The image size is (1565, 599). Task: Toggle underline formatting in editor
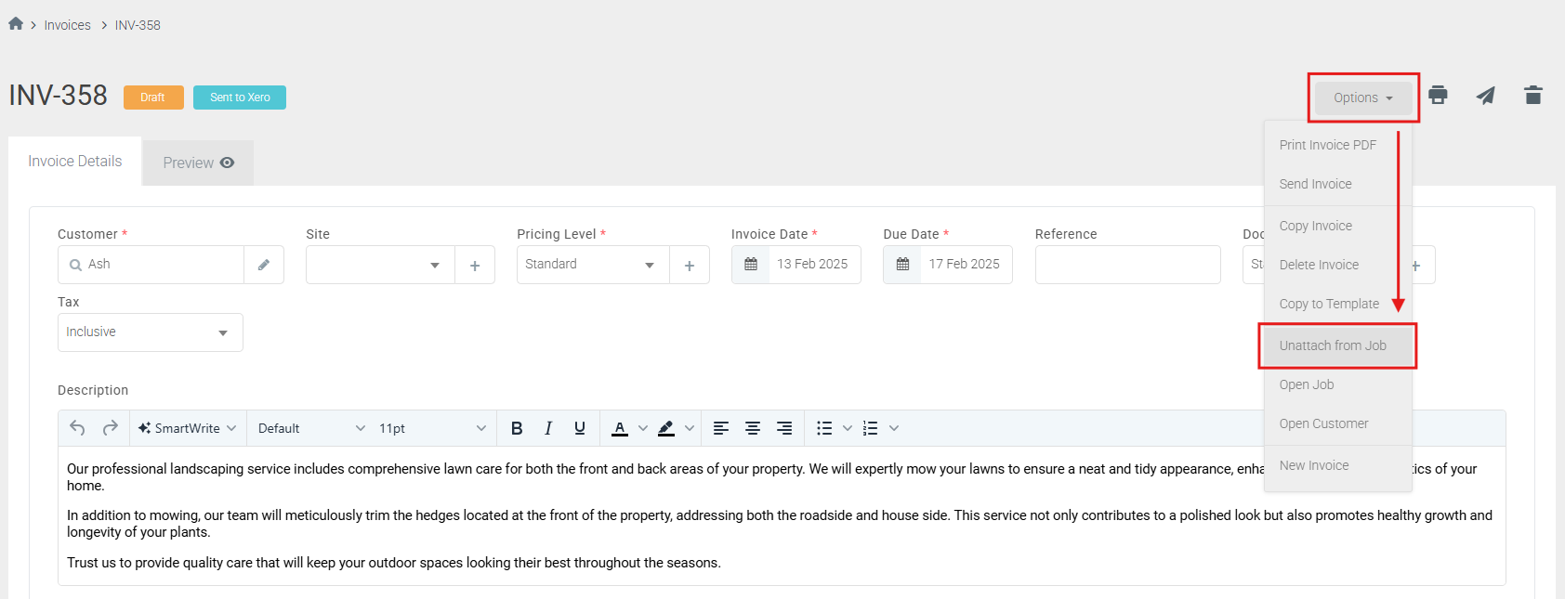click(x=580, y=428)
